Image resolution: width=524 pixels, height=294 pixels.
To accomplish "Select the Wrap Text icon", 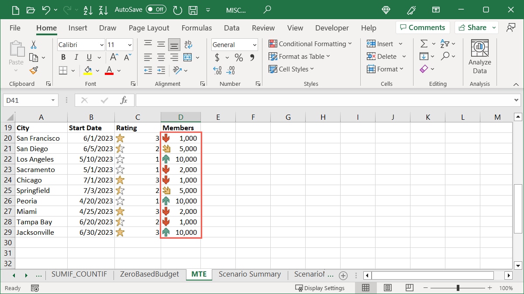I will coord(188,44).
